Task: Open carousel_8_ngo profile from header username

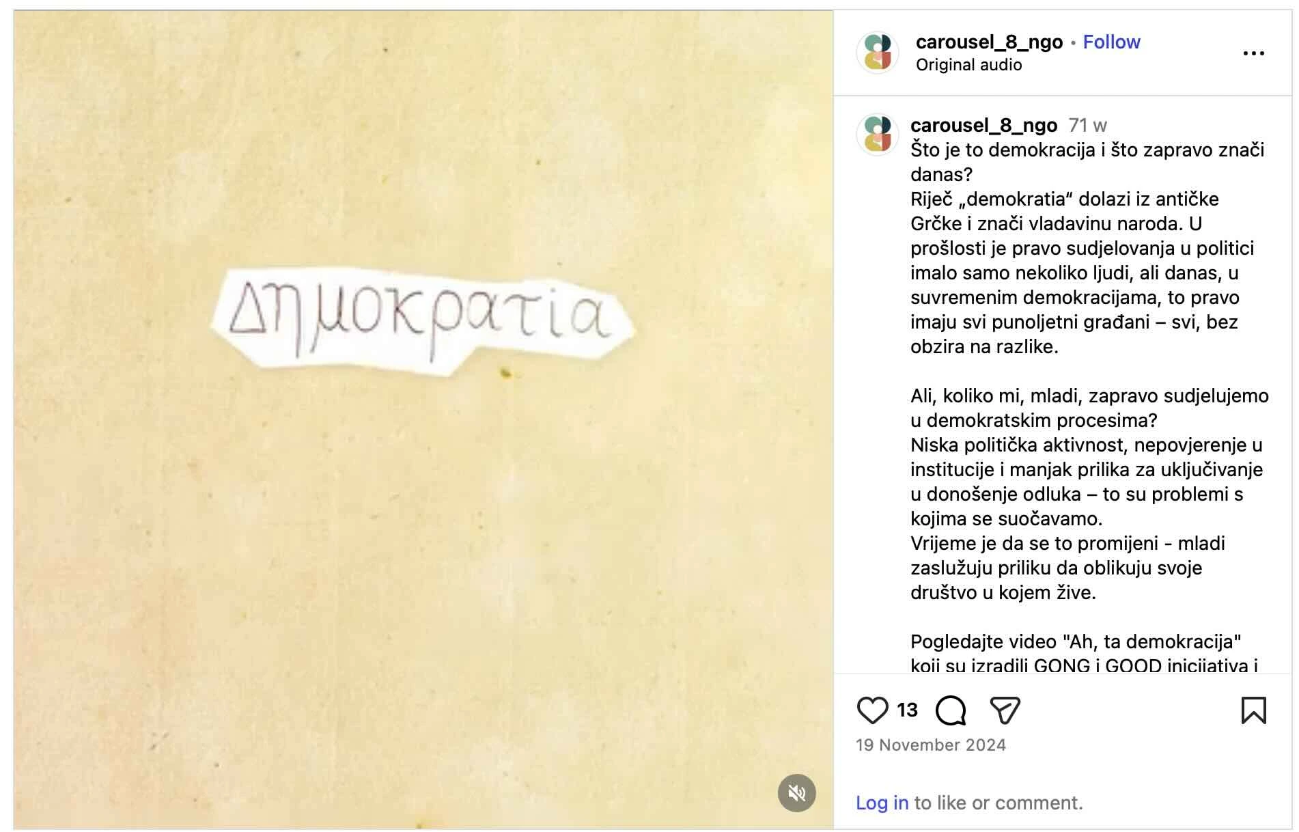Action: [989, 42]
